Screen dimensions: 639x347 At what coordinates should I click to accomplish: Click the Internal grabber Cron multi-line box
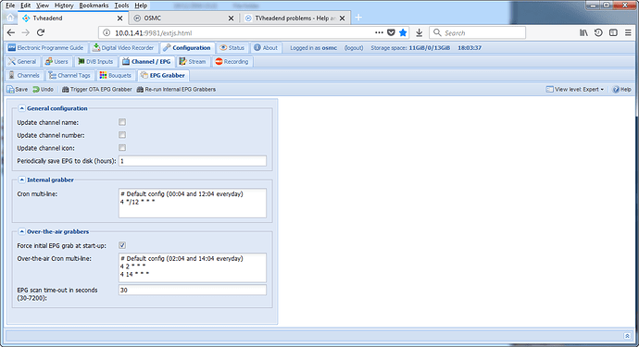click(193, 203)
